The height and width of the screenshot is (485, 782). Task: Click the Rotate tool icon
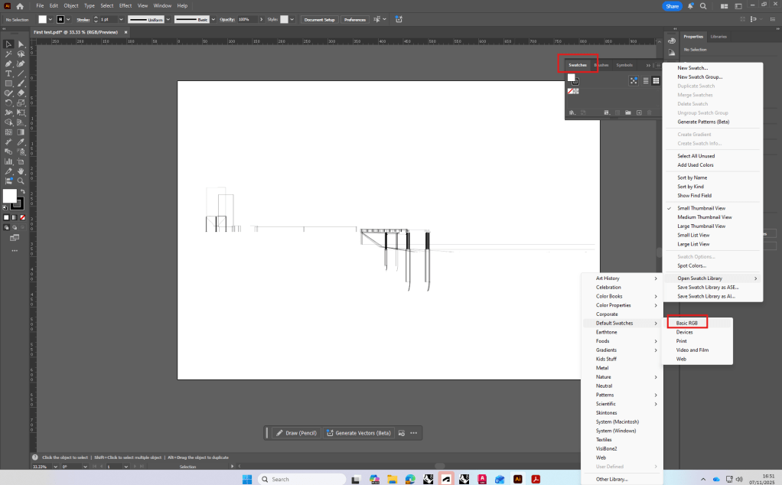click(8, 103)
